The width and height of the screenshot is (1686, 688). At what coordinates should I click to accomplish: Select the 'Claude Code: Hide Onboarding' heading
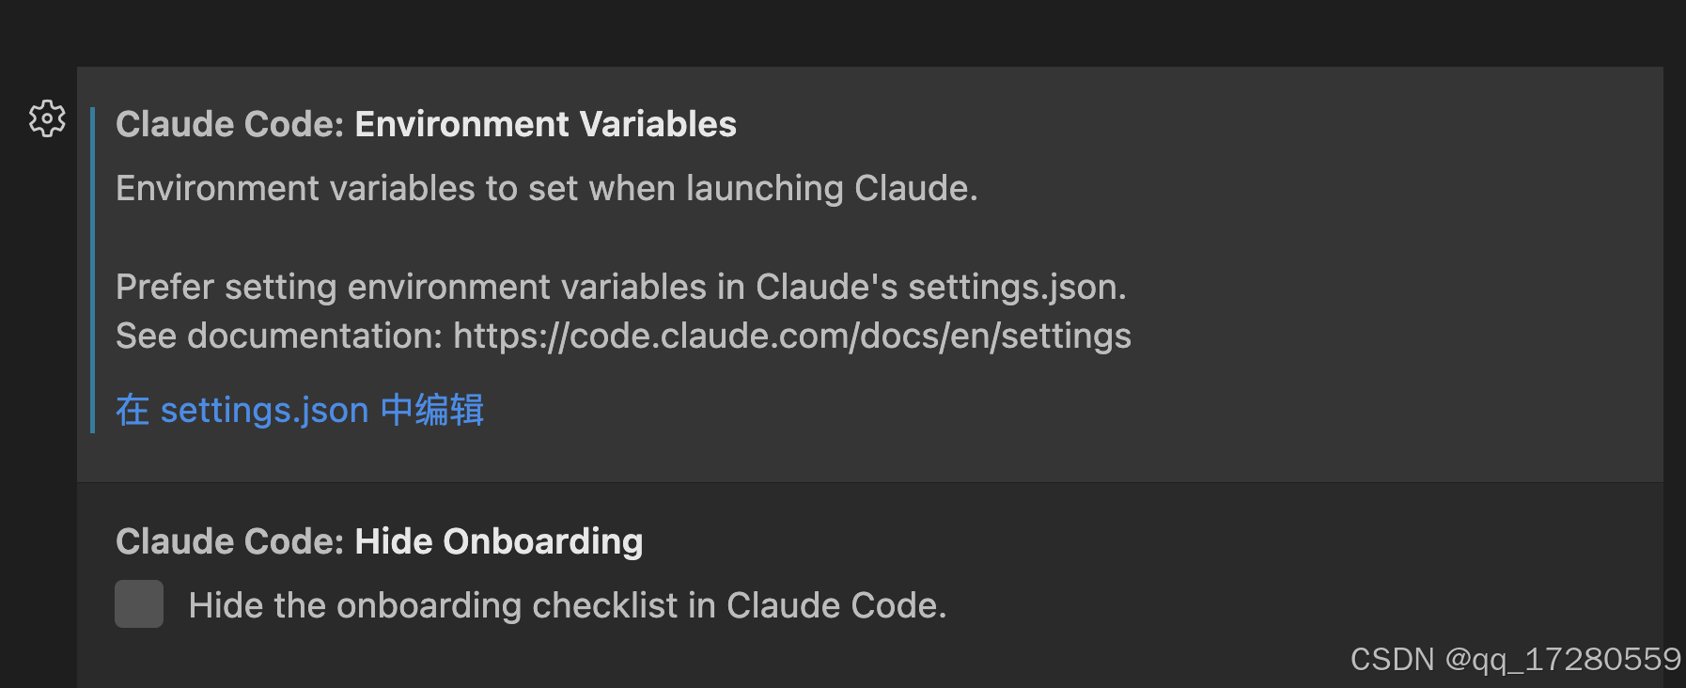point(379,541)
